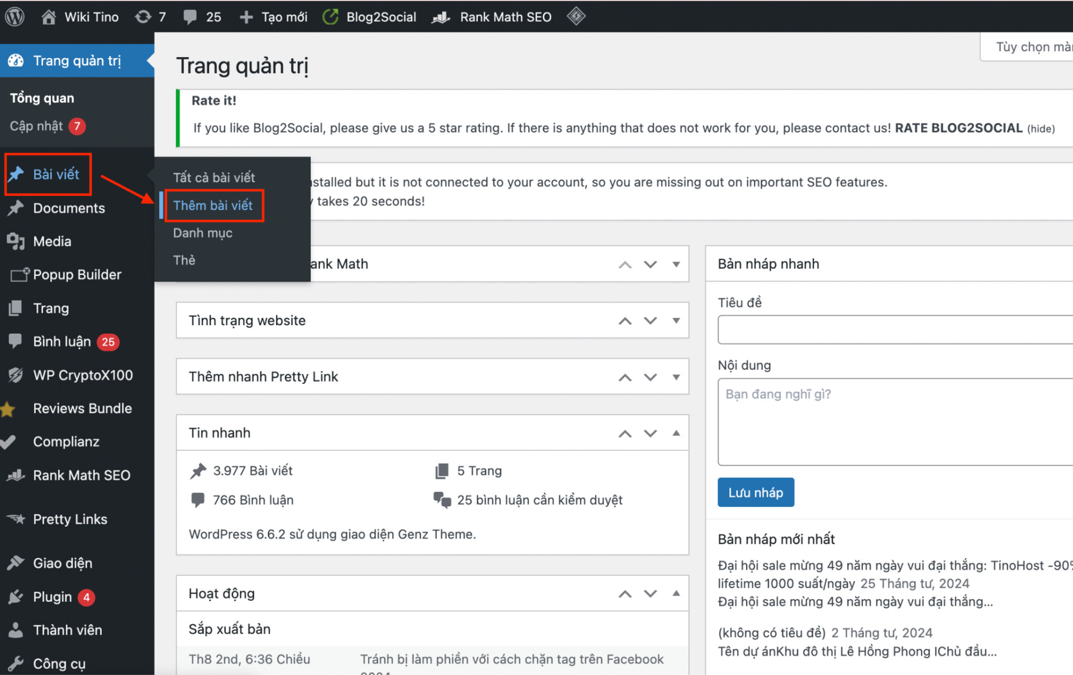Click the Giao diện brush icon
The image size is (1073, 675).
point(16,563)
